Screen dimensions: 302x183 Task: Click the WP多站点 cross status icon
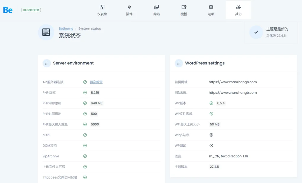point(211,135)
